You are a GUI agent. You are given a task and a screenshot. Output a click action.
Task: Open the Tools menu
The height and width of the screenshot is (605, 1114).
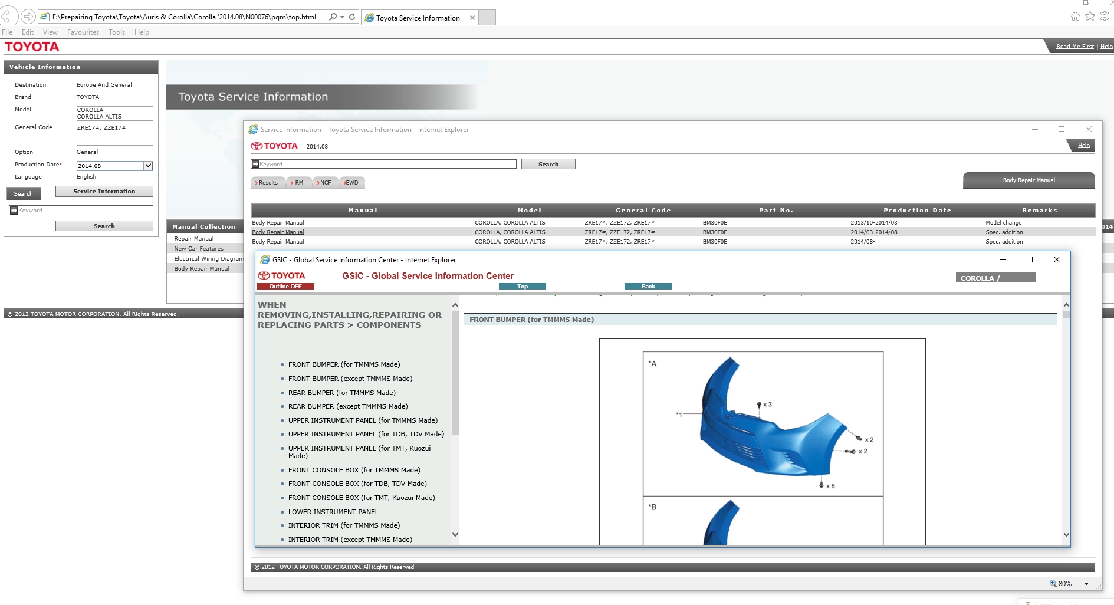point(116,32)
